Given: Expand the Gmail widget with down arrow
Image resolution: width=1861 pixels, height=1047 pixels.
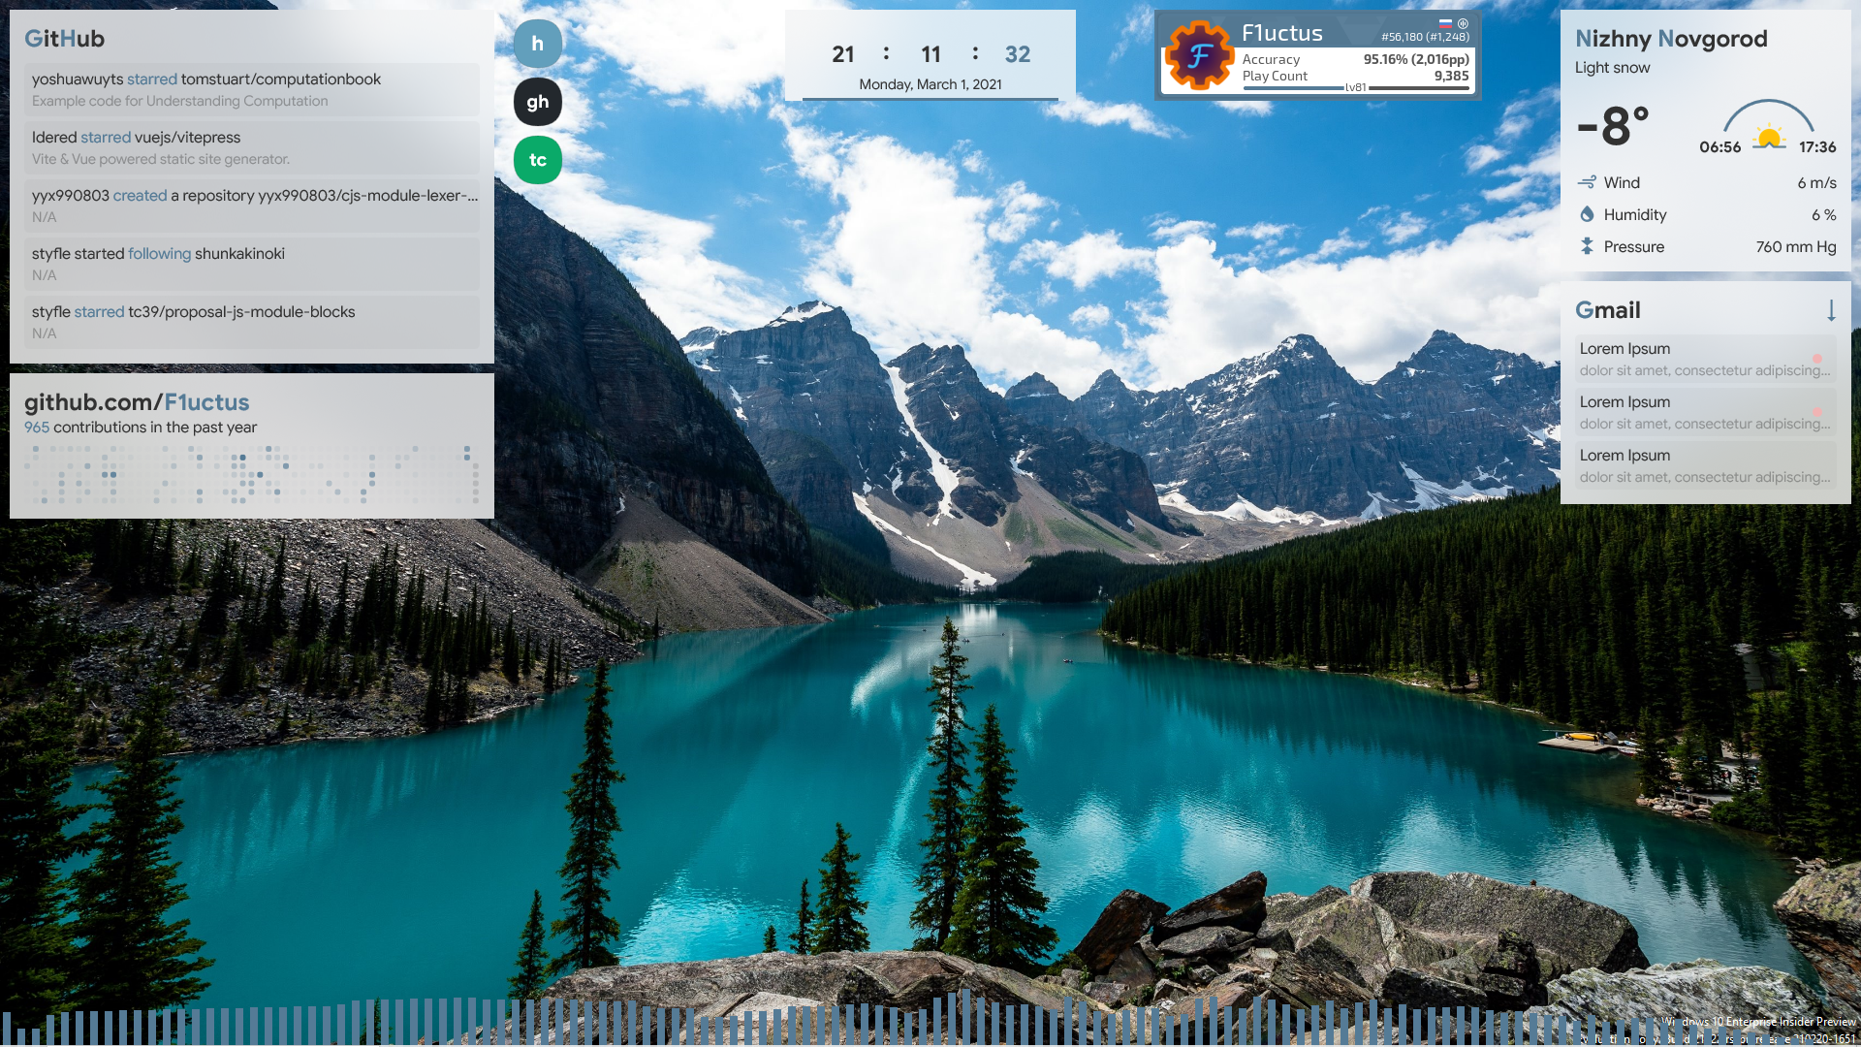Looking at the screenshot, I should (1830, 310).
